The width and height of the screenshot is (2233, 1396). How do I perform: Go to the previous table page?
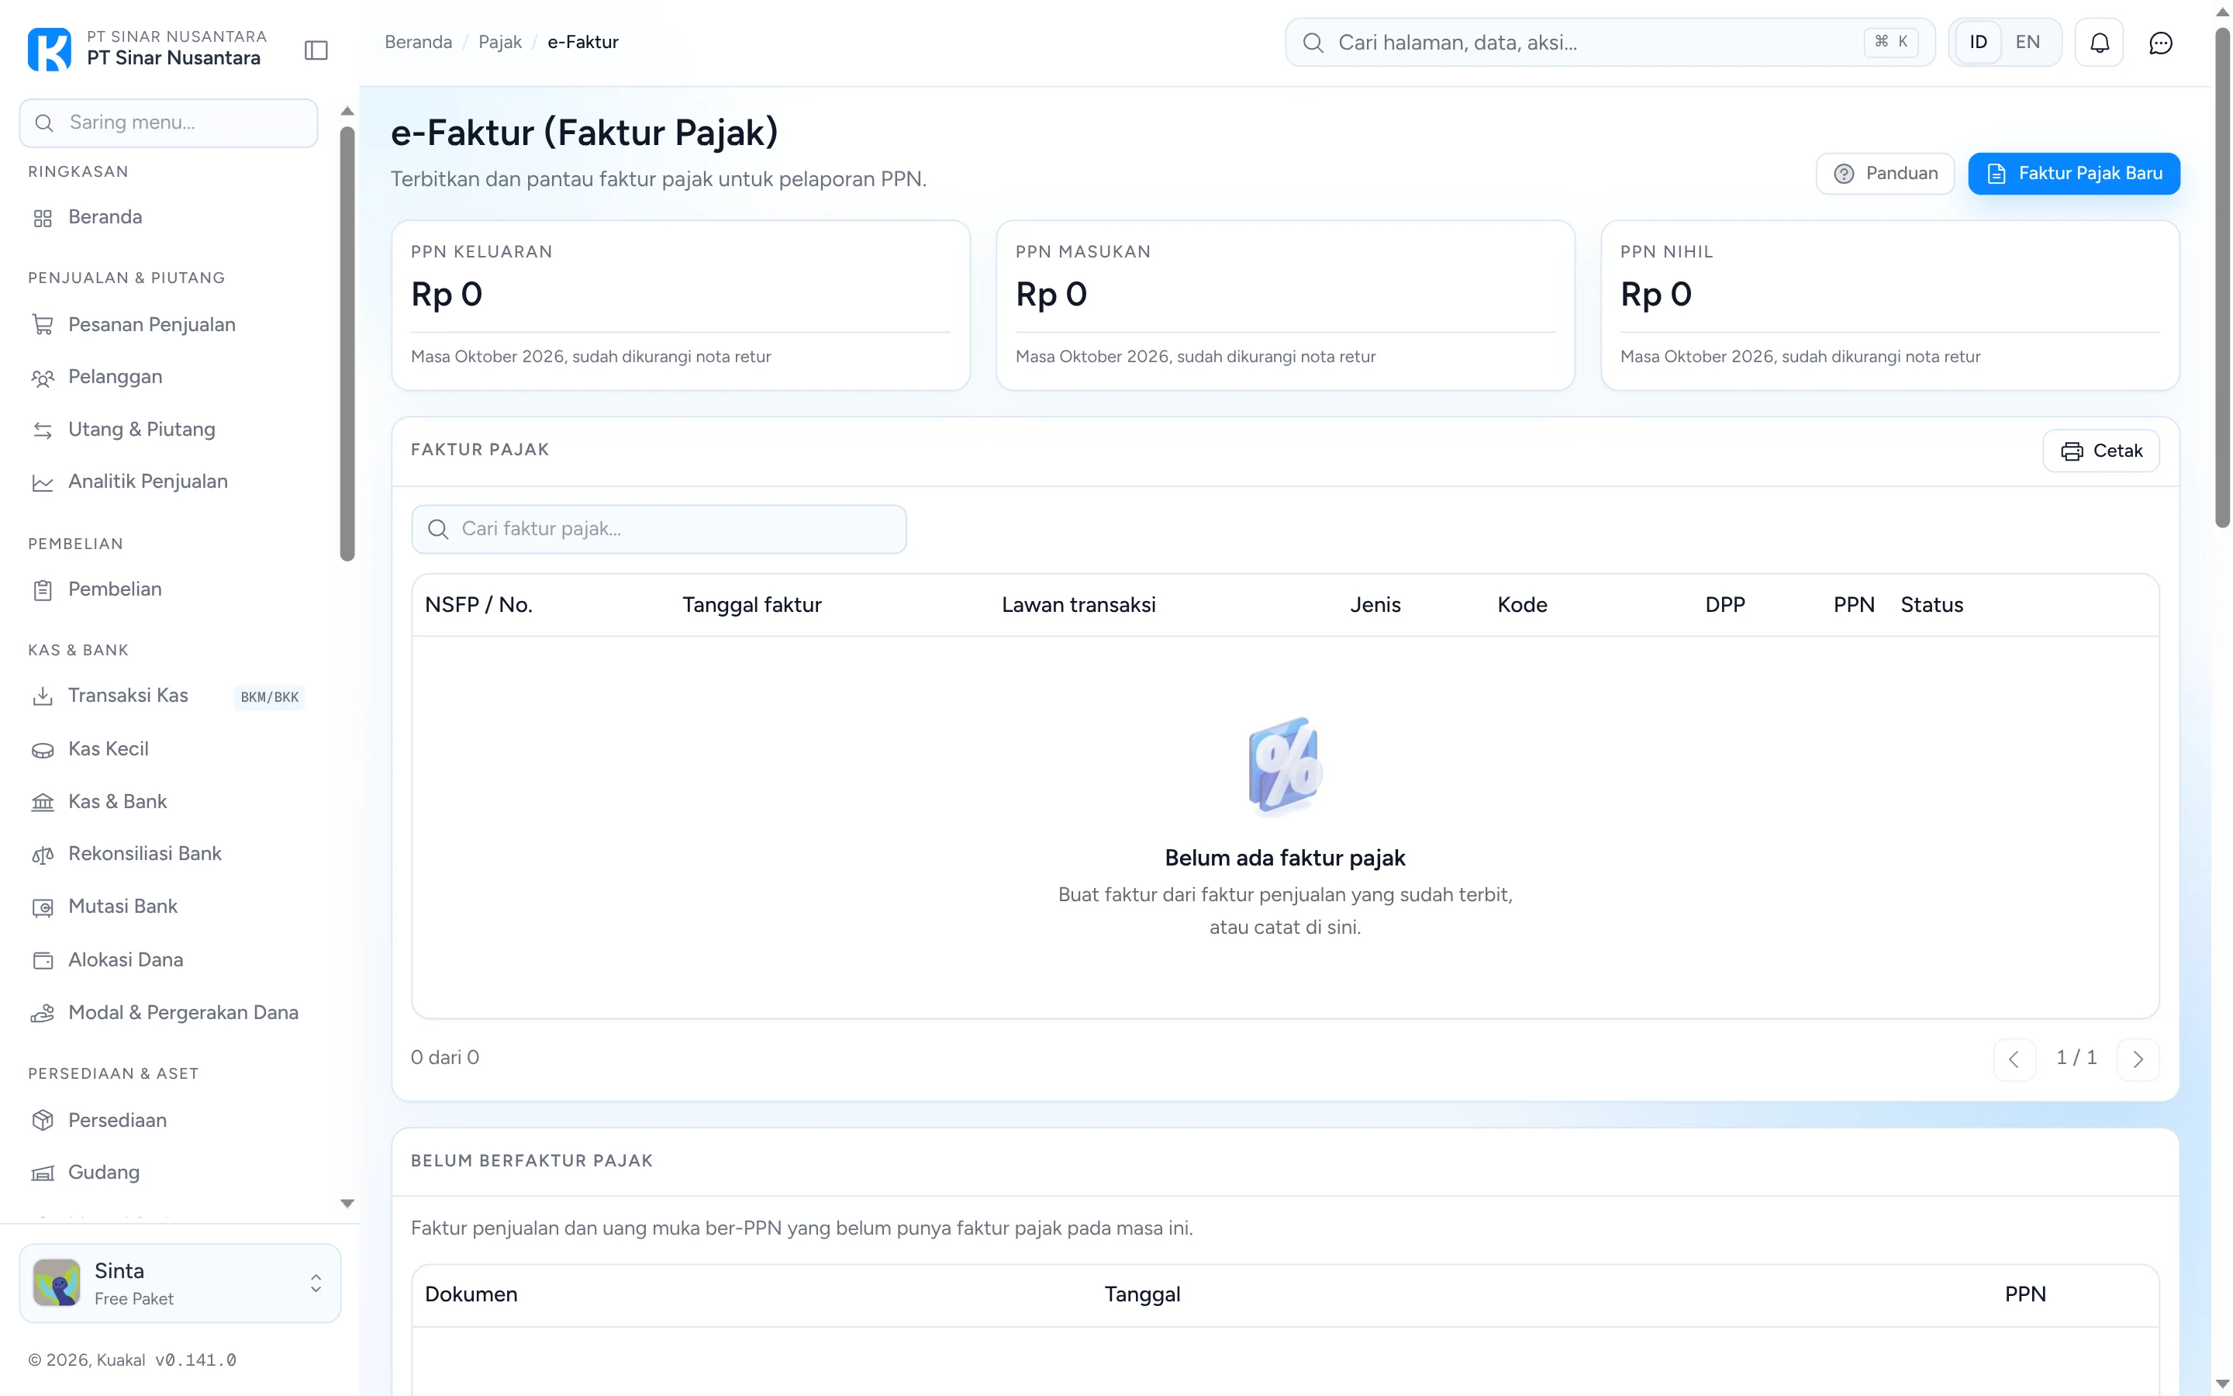pos(2014,1059)
